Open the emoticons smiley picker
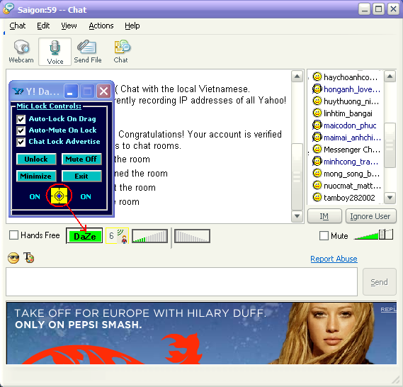This screenshot has height=387, width=403. (x=13, y=258)
